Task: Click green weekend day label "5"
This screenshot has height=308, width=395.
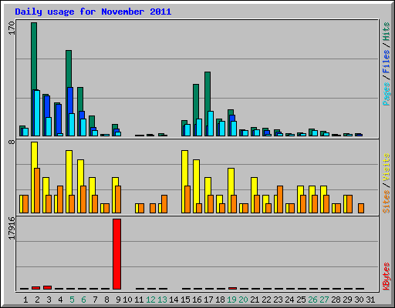Action: pos(72,300)
